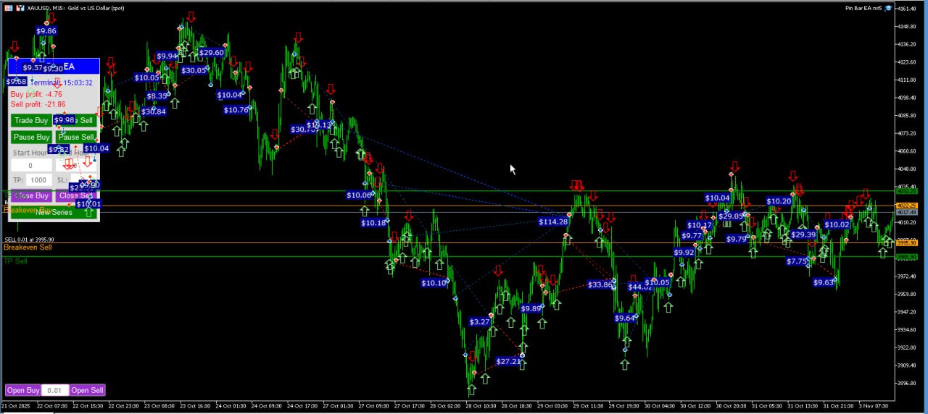Click the Pin Bar EA hat icon
The width and height of the screenshot is (928, 414).
pyautogui.click(x=888, y=8)
